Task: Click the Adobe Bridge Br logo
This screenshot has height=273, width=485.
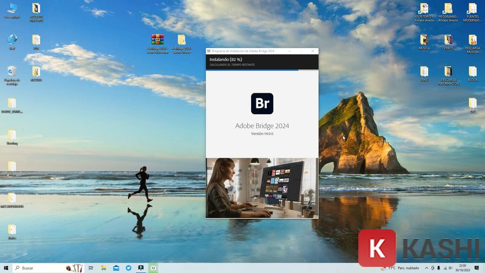Action: [262, 103]
